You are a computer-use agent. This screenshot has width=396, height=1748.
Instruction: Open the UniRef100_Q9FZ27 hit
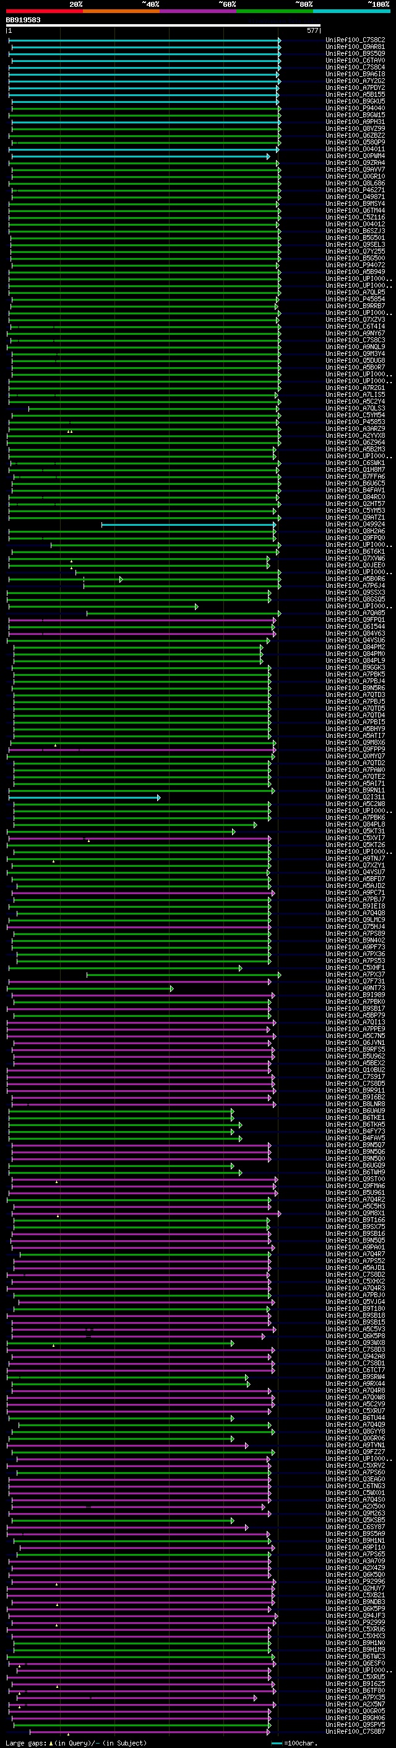355,1452
